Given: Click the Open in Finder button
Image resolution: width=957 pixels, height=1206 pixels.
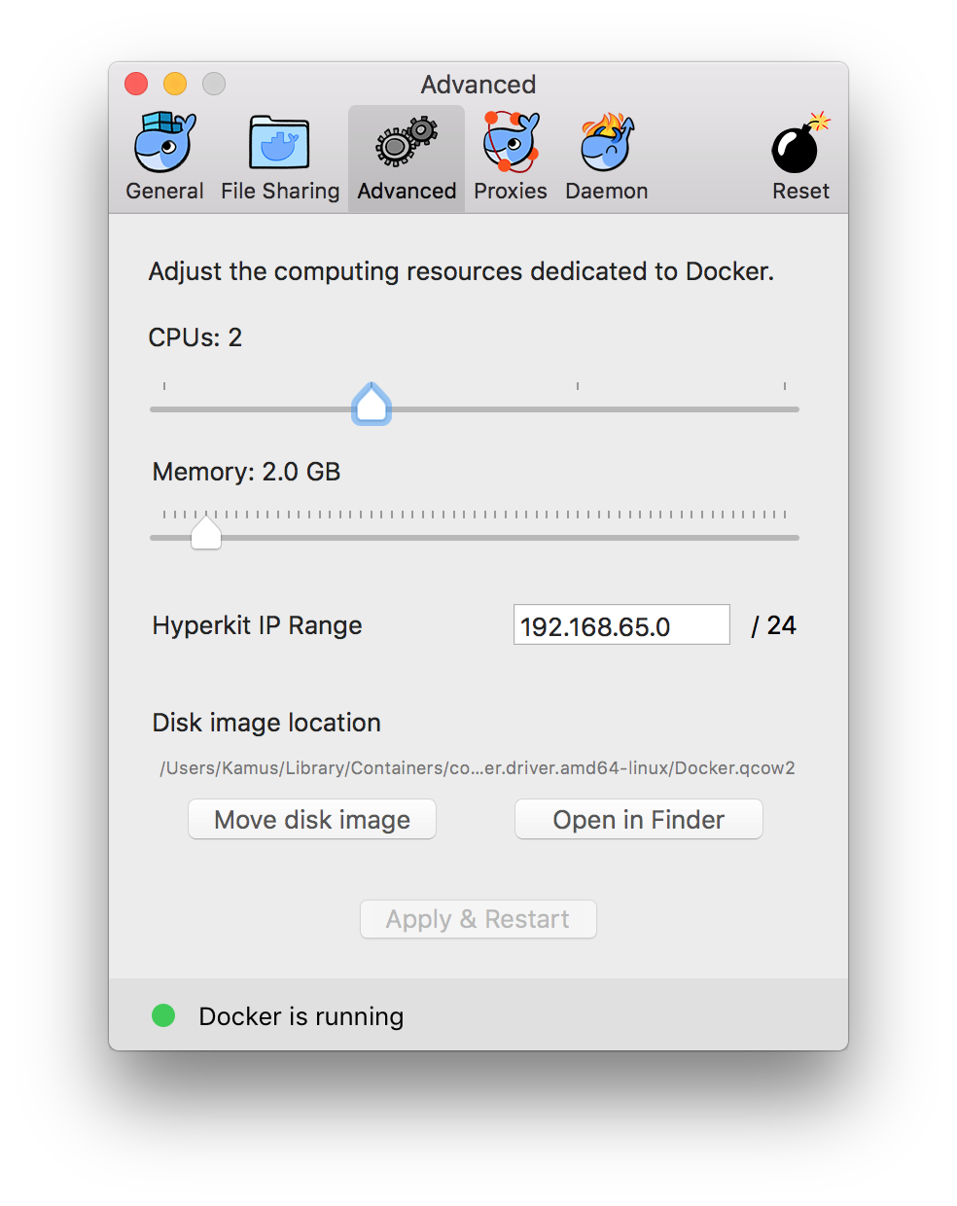Looking at the screenshot, I should (639, 820).
